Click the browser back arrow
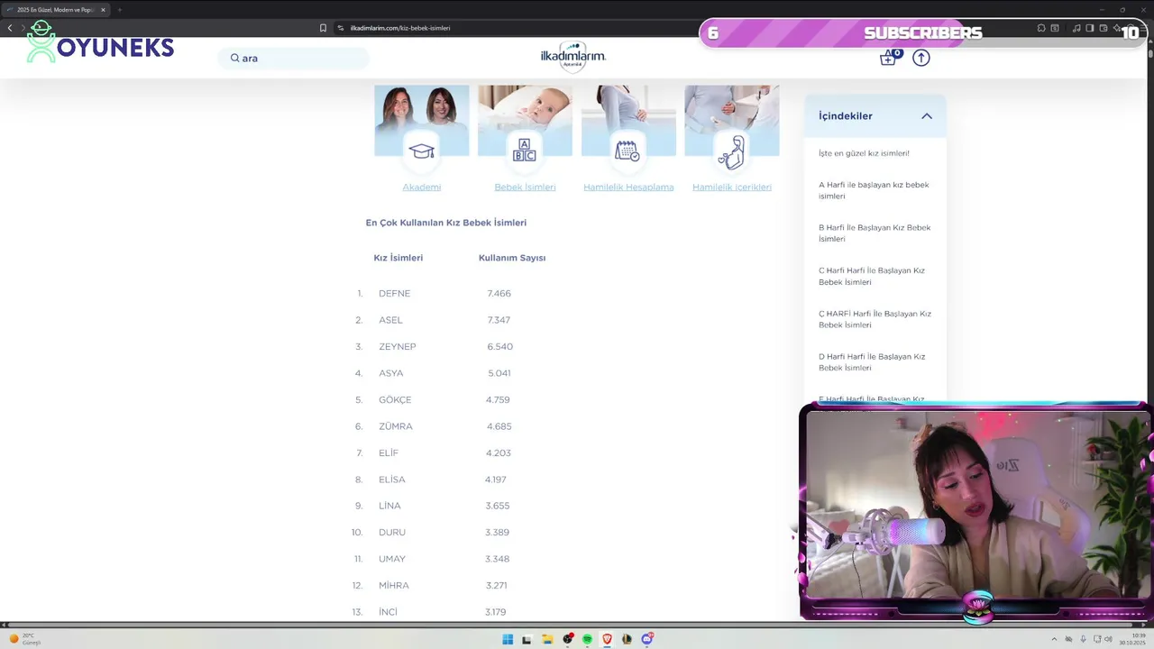This screenshot has height=649, width=1154. 10,28
